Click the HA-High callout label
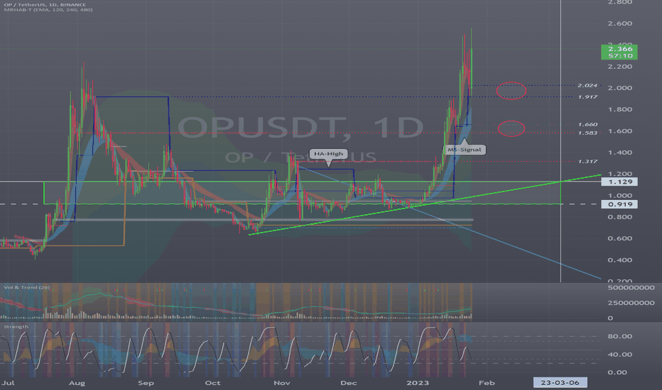662x390 pixels. coord(328,154)
